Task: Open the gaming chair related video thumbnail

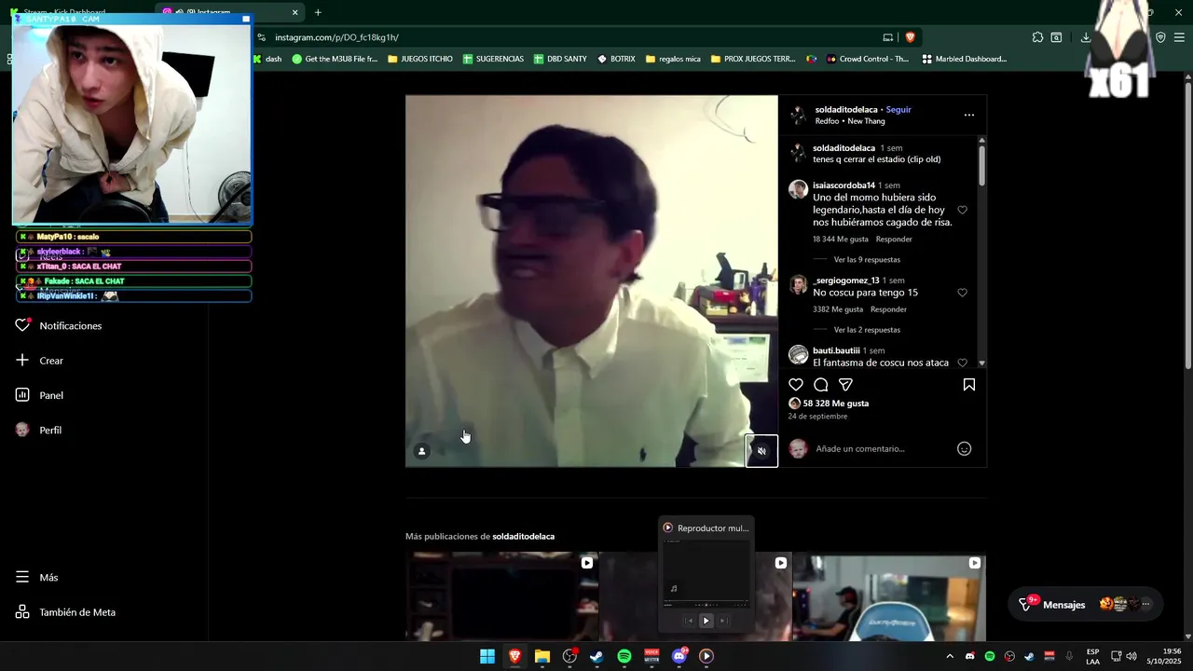Action: pos(889,597)
